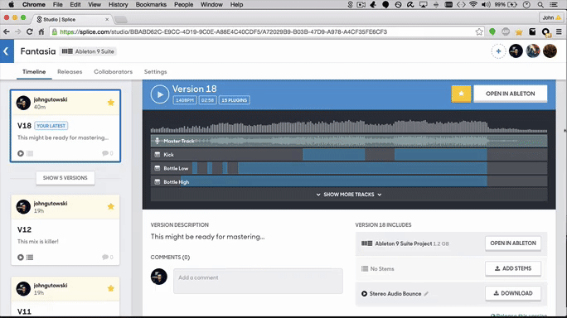Expand SHOW MORE TRACKS

pyautogui.click(x=349, y=195)
